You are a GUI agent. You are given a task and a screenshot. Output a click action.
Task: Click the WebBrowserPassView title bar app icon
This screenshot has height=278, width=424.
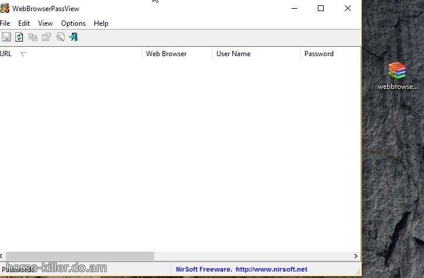(5, 8)
